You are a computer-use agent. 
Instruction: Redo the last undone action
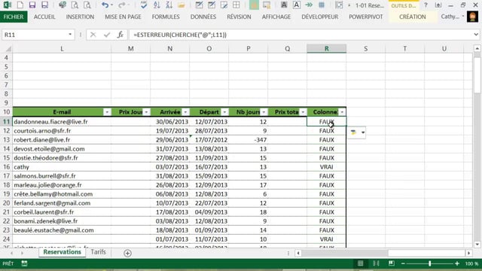122,5
